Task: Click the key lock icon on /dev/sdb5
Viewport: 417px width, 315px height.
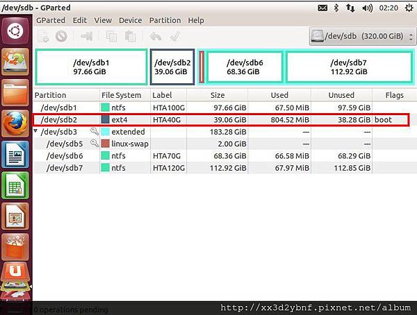Action: pyautogui.click(x=94, y=143)
